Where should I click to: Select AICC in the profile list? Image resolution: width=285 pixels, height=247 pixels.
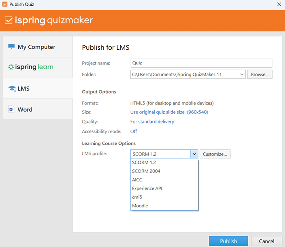click(x=164, y=180)
